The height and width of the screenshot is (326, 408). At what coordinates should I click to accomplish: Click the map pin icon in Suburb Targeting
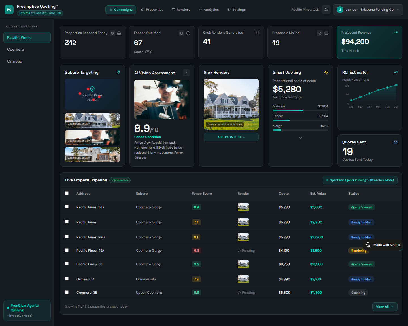coord(118,72)
